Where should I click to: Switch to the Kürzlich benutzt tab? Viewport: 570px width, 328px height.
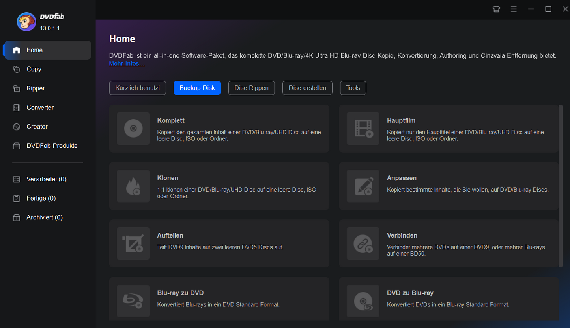(138, 88)
